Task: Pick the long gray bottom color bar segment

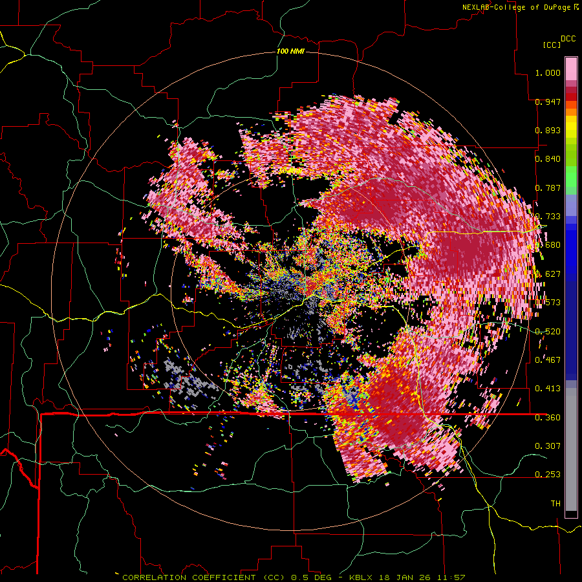Action: coord(571,449)
